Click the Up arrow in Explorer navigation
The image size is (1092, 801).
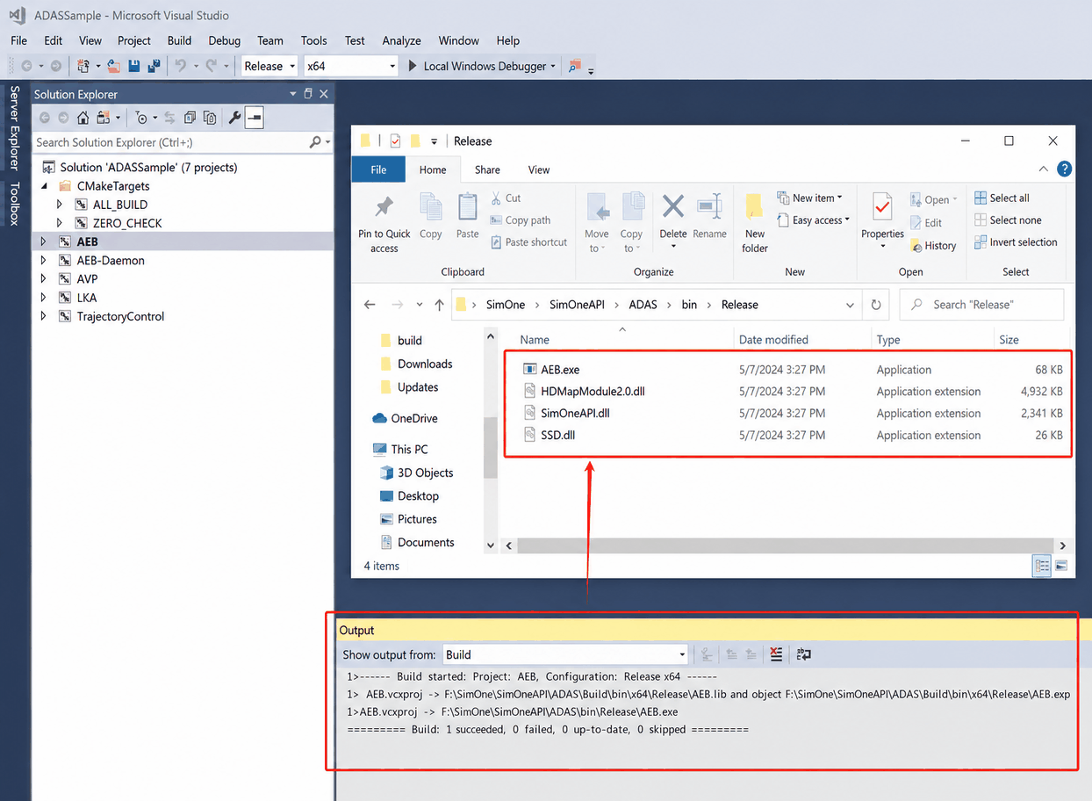(439, 305)
